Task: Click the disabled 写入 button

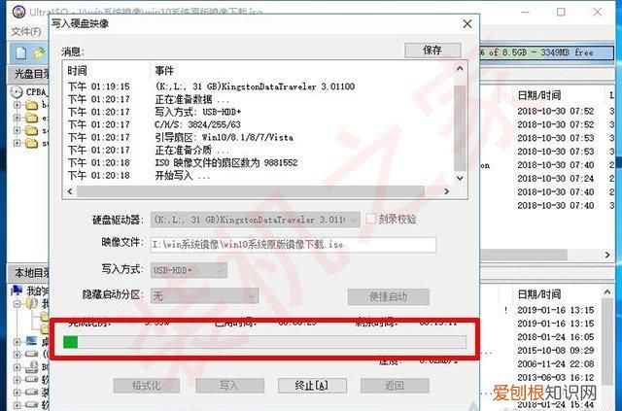Action: (x=229, y=385)
